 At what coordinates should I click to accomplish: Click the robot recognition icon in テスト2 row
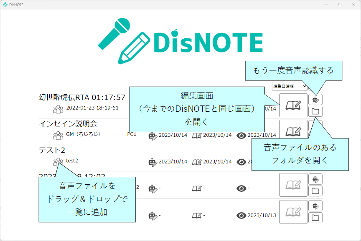pyautogui.click(x=153, y=163)
